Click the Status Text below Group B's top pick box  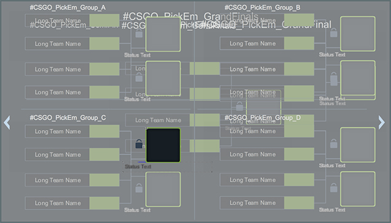[x=332, y=54]
